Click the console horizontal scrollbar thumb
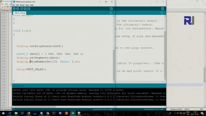206x116 pixels. (x=35, y=107)
